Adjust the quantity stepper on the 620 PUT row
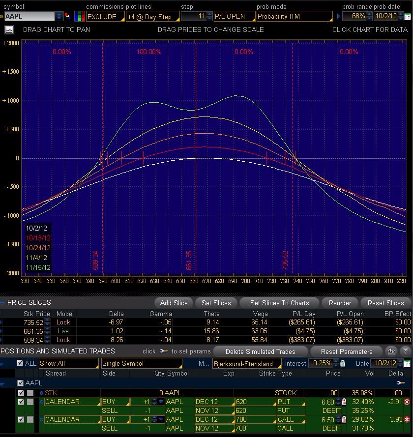The width and height of the screenshot is (413, 437). [154, 402]
